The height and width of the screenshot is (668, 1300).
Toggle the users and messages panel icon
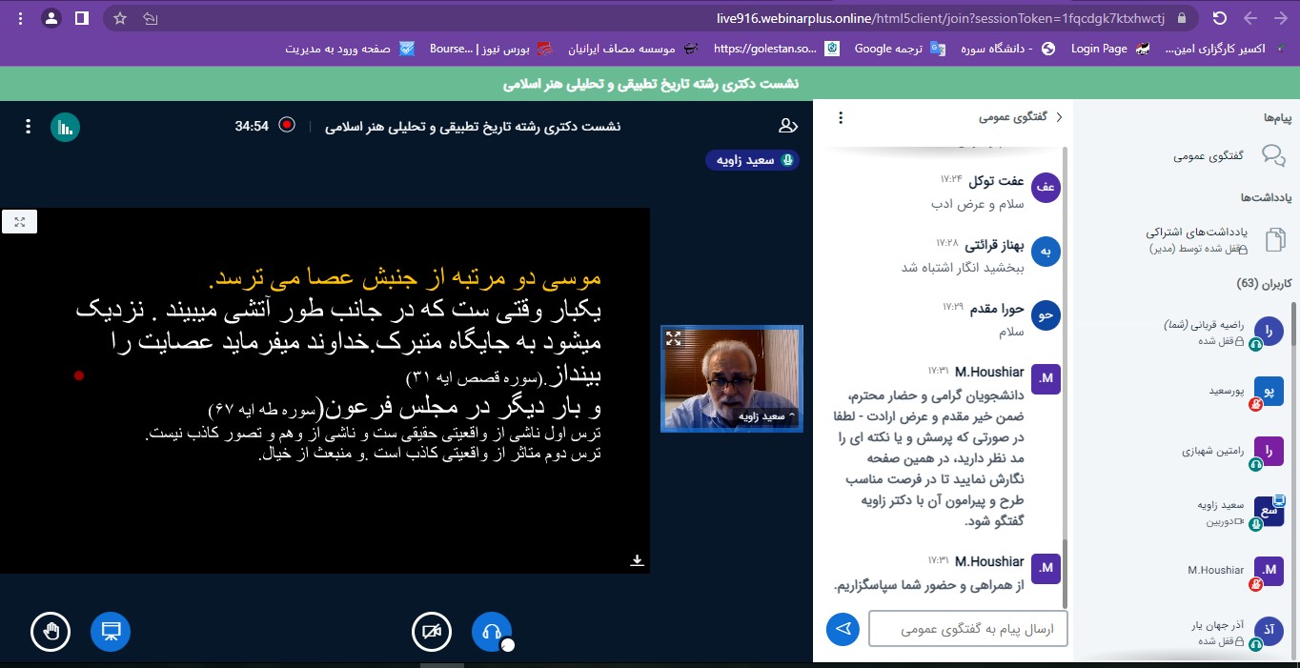tap(787, 126)
